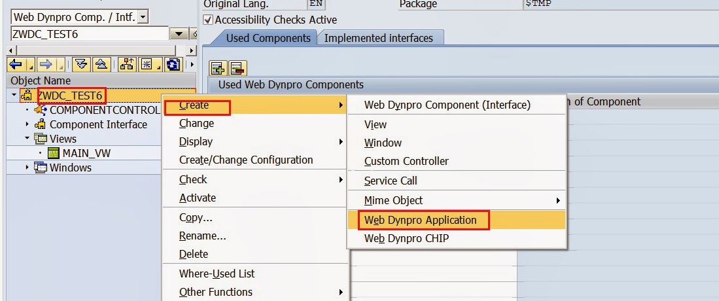Toggle Accessibility Checks Active checkbox
Screen dimensions: 719x301
click(209, 20)
